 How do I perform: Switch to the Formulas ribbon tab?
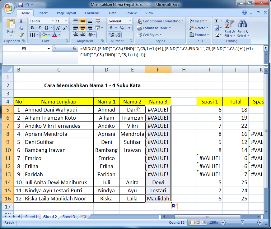[92, 13]
